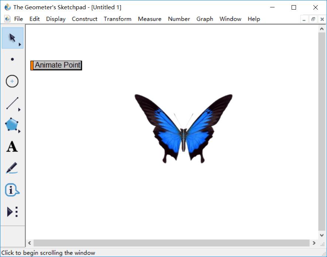Select the Text tool

point(12,146)
